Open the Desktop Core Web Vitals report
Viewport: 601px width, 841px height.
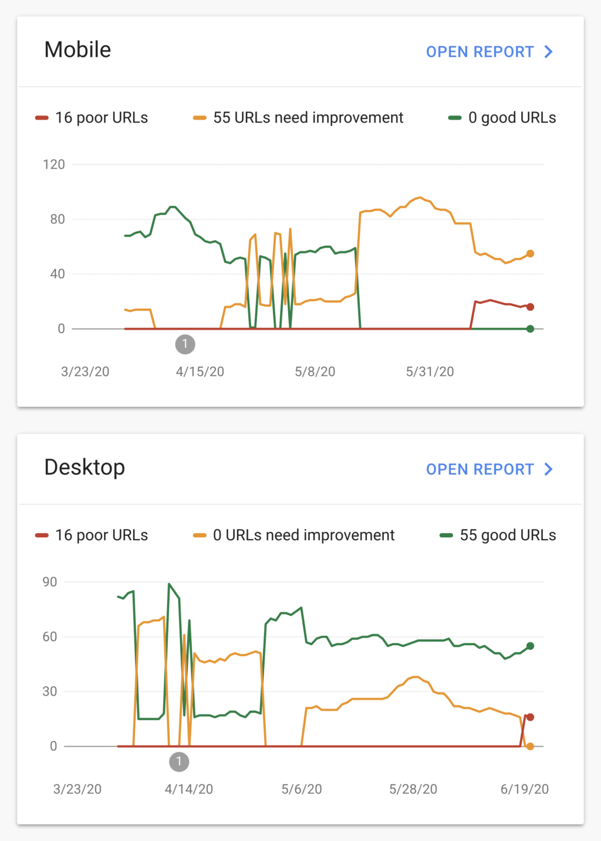480,469
